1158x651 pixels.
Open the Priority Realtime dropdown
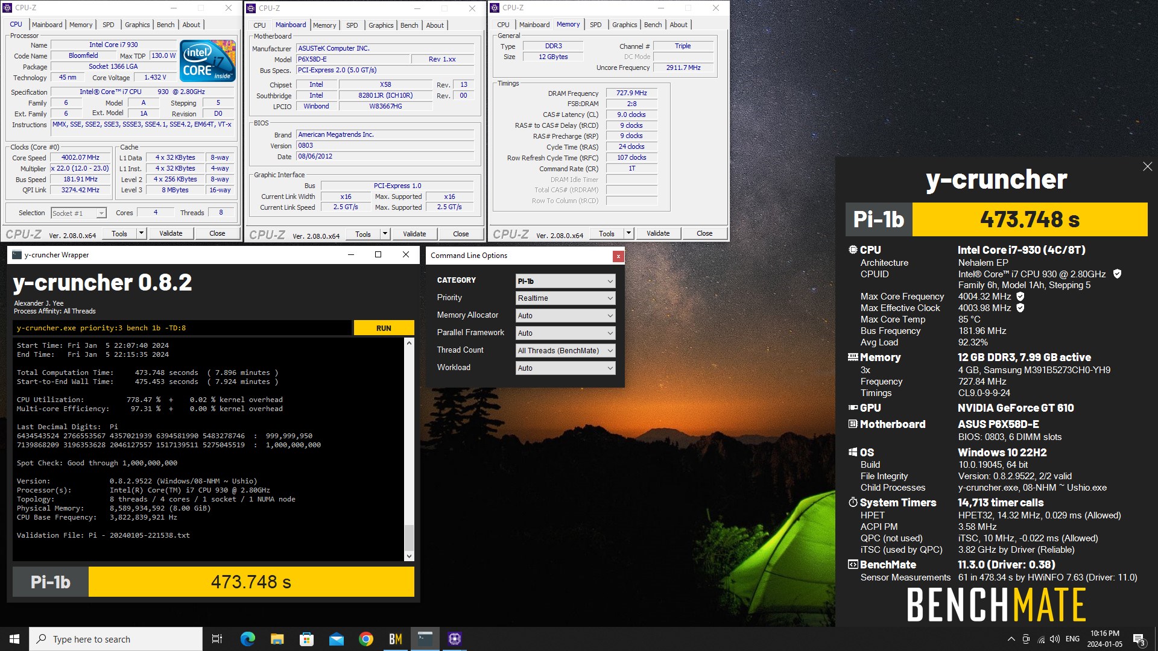[x=565, y=298]
